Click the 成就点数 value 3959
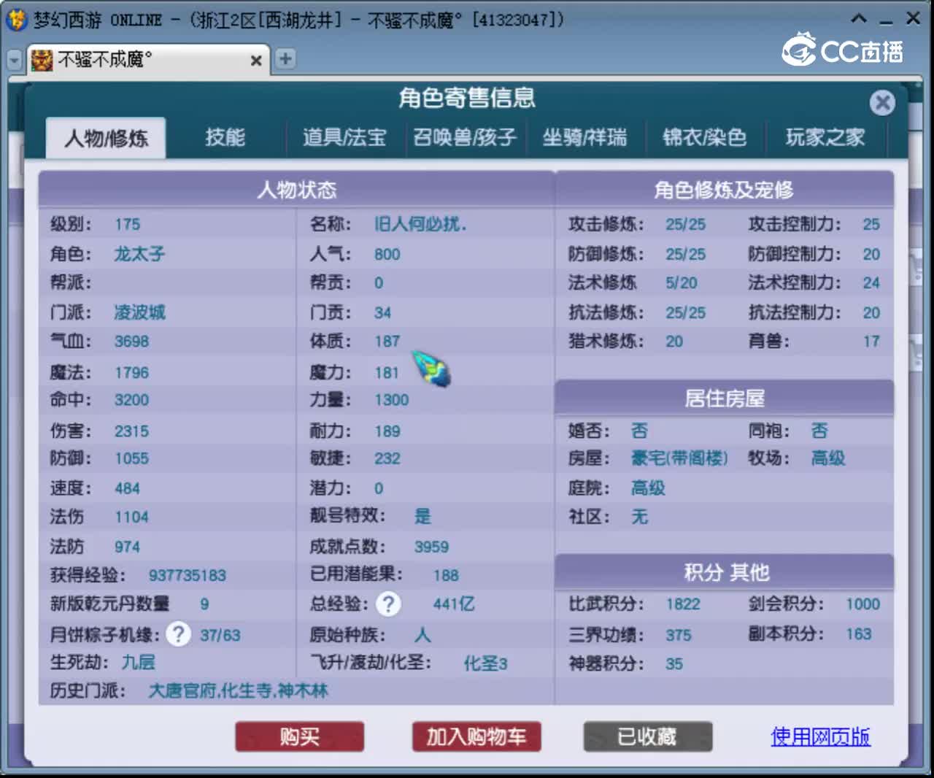 [x=431, y=547]
